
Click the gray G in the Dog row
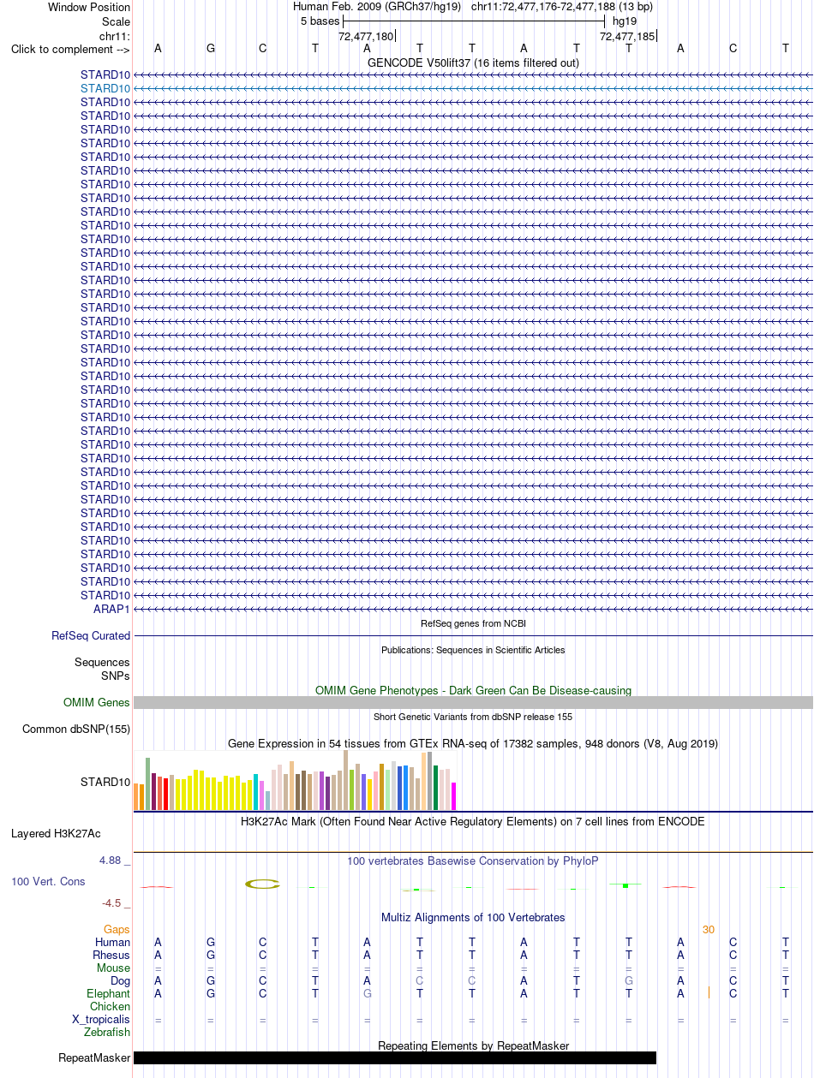(629, 980)
